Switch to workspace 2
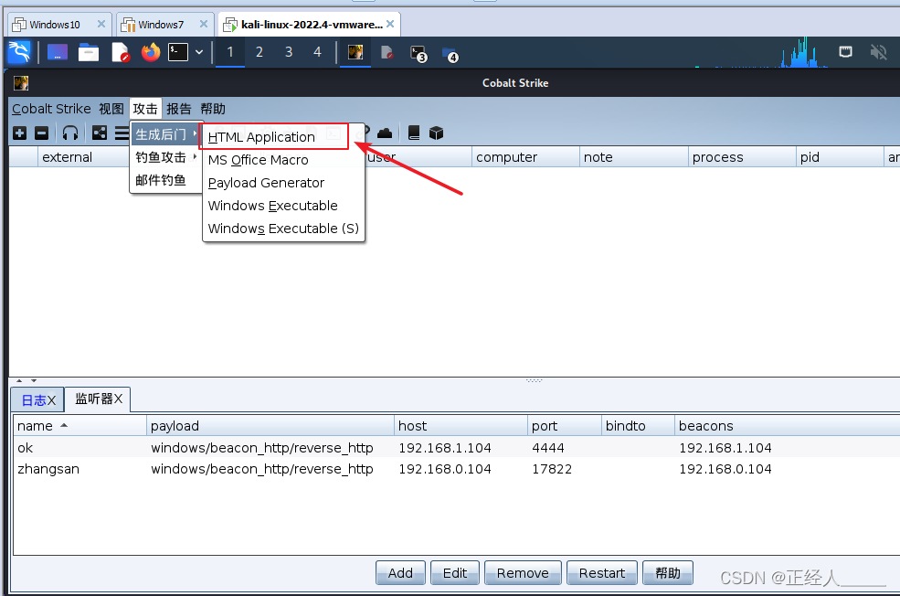The image size is (900, 596). point(259,52)
